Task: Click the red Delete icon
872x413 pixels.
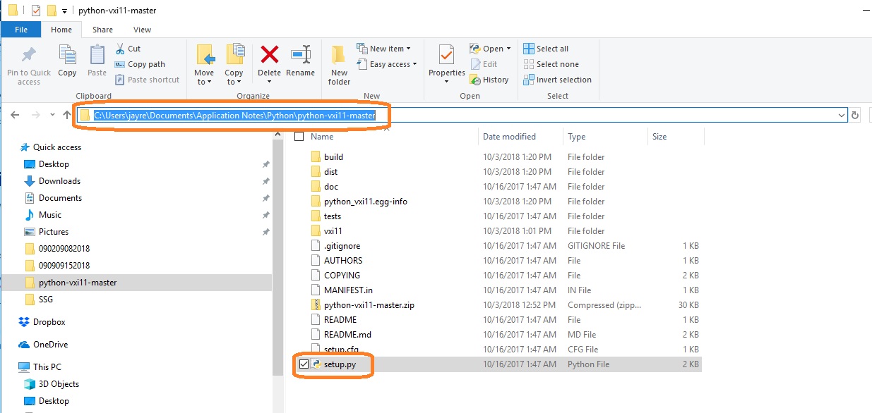Action: click(269, 55)
